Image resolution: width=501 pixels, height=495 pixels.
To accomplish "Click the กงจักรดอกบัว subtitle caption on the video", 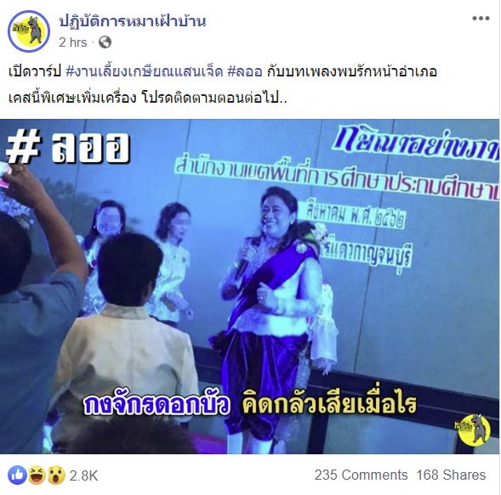I will pos(156,406).
